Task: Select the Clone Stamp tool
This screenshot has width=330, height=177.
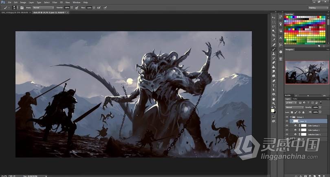Action: tap(274, 54)
